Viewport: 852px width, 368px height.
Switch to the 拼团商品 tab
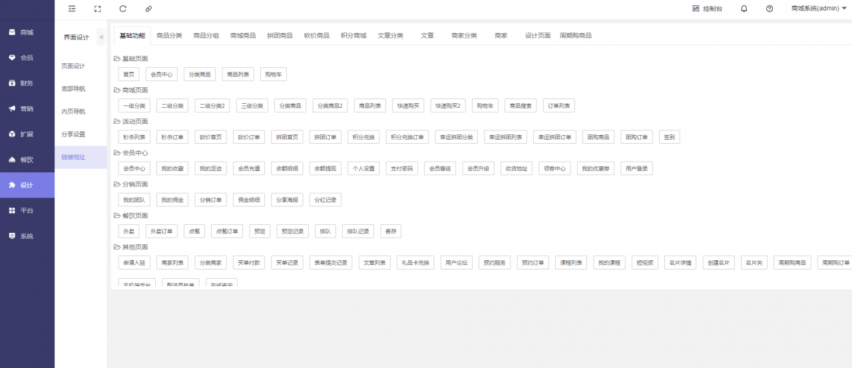pos(280,35)
